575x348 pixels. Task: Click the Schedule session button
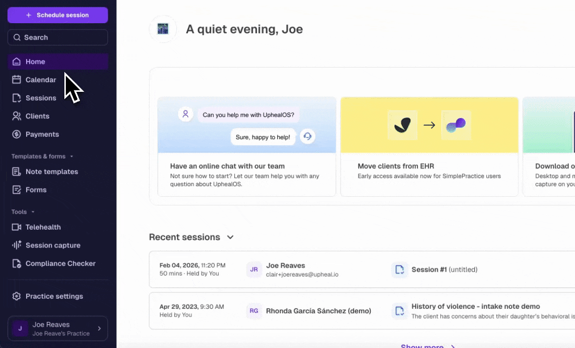point(58,15)
